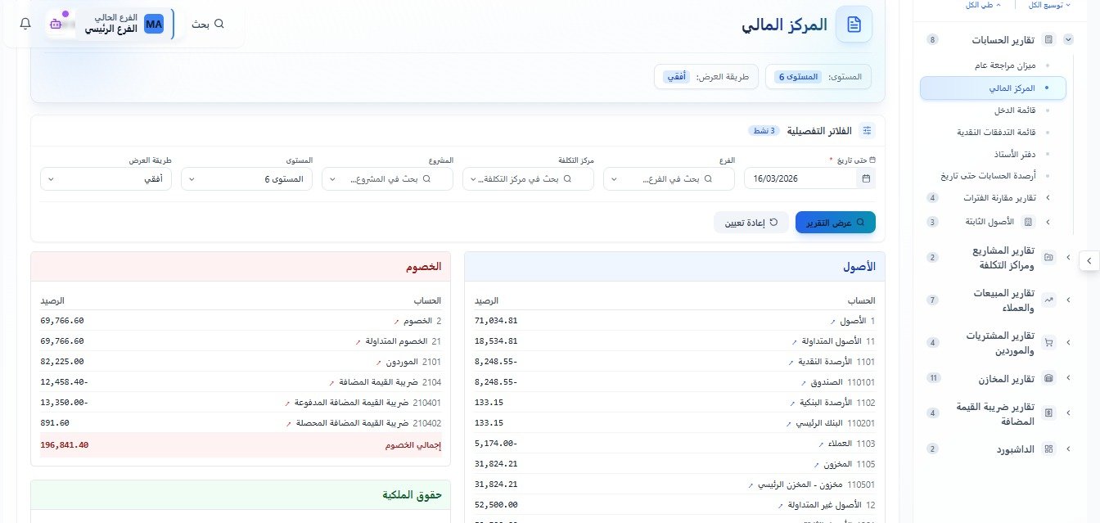
Task: Collapse the تقارير الحسابات section
Action: [x=1068, y=38]
